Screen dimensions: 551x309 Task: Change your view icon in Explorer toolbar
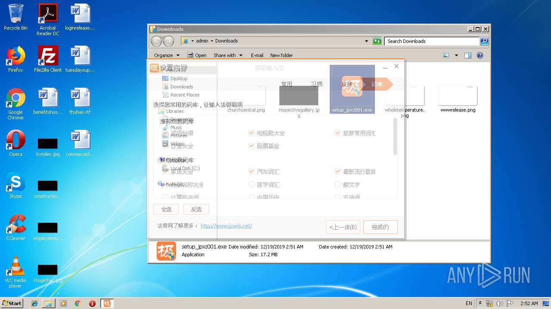[x=446, y=55]
